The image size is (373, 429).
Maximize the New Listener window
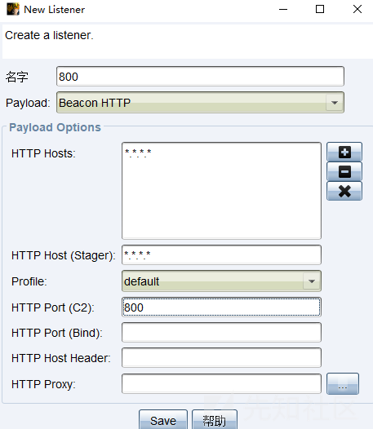[x=320, y=9]
